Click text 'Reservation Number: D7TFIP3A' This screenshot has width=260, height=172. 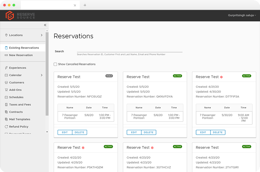click(217, 97)
